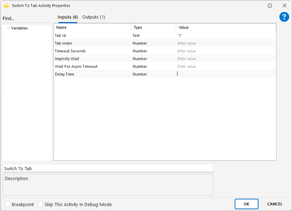This screenshot has width=292, height=211.
Task: Click the app logo icon in title bar
Action: [6, 5]
